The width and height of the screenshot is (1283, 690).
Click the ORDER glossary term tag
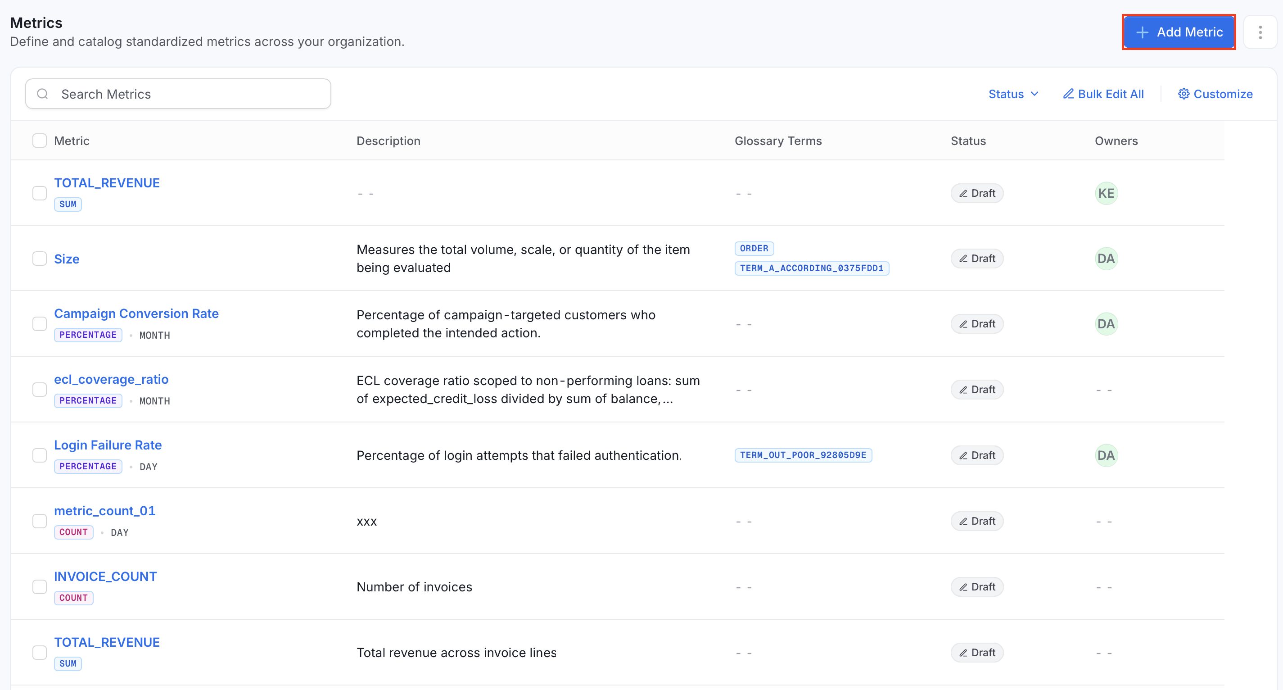click(x=754, y=248)
